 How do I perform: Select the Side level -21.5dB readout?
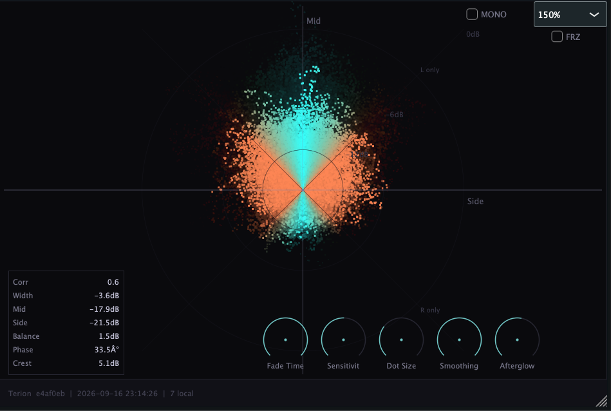104,323
